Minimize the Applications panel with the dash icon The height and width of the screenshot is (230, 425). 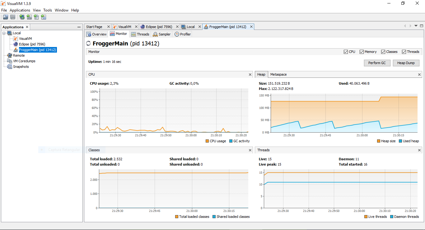(x=79, y=27)
